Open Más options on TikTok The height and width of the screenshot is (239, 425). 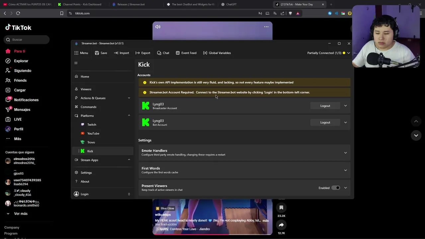tap(13, 139)
